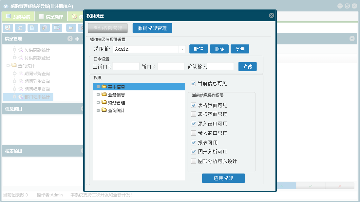Open the 操作者 dropdown list
360x202 pixels.
click(x=182, y=49)
